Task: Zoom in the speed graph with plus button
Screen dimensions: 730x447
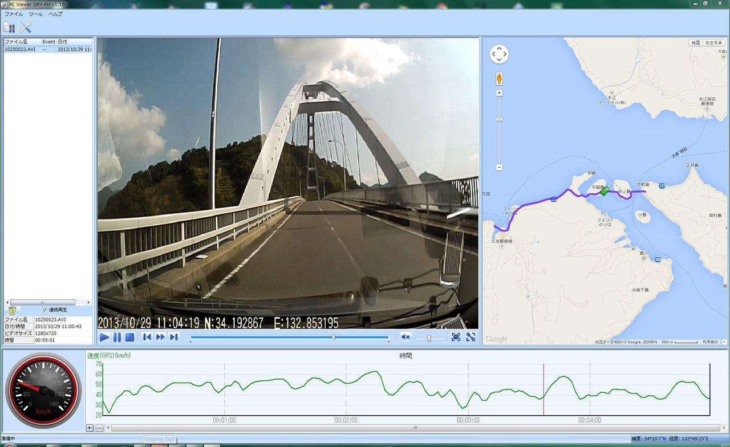Action: [90, 428]
